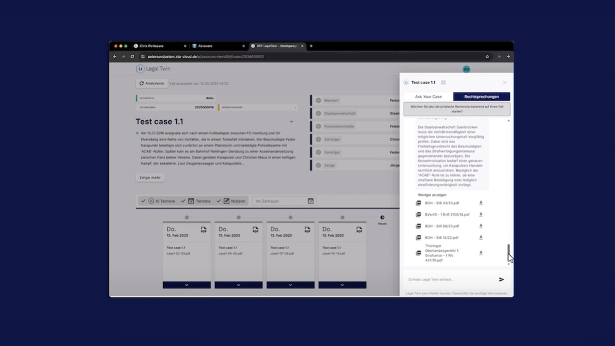The height and width of the screenshot is (346, 615).
Task: Focus the Schreib Legal Twin einfach input
Action: click(449, 279)
